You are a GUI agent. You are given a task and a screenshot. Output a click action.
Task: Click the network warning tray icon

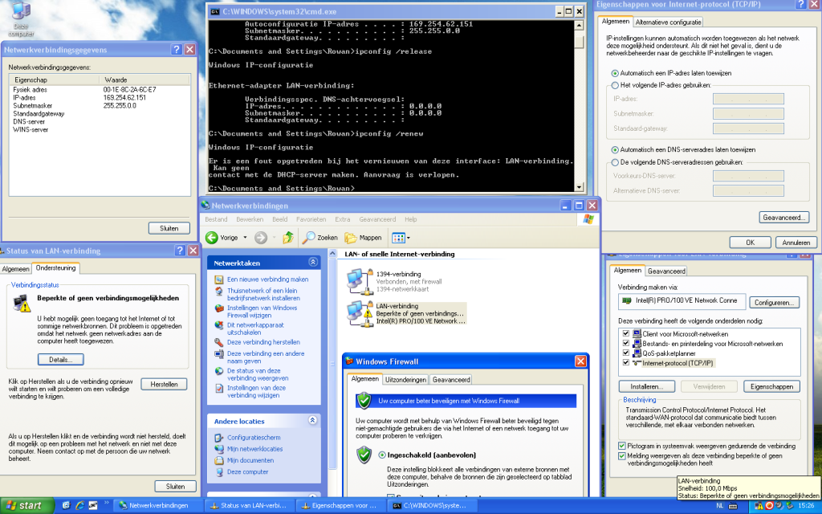[759, 506]
